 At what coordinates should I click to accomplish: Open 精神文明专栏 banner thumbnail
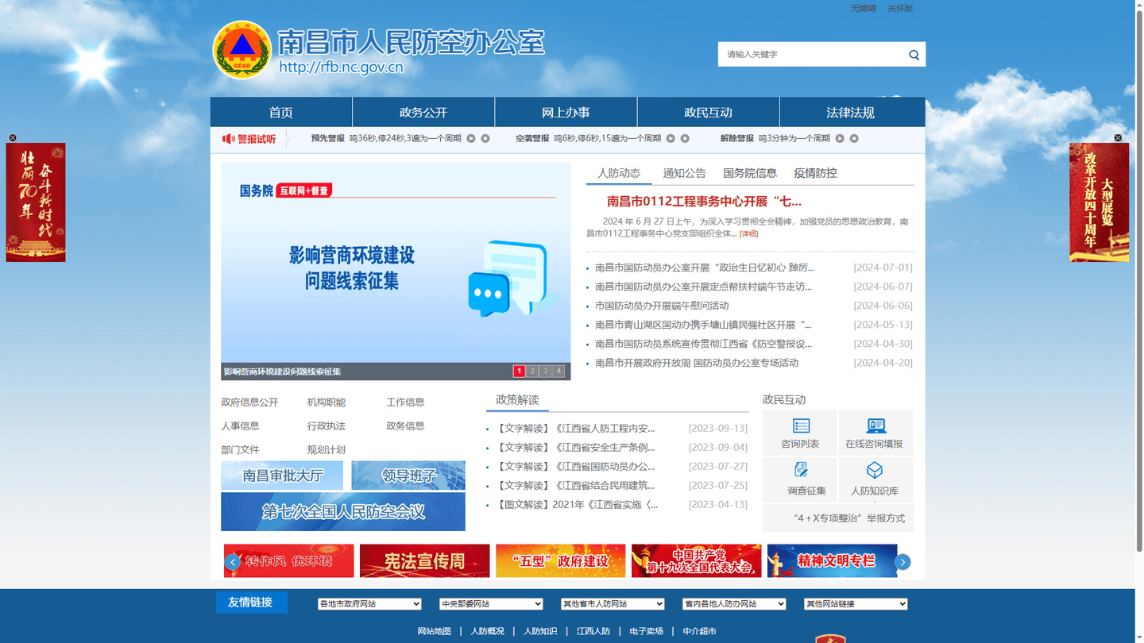[x=832, y=560]
